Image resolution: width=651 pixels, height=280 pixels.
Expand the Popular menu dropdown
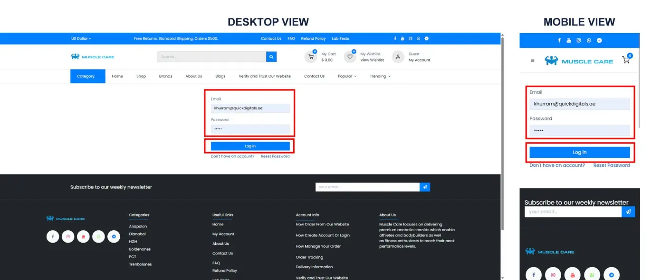tap(347, 76)
